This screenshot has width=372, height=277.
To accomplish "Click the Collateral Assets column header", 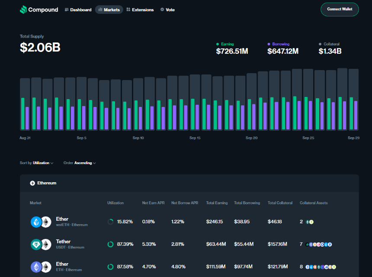I will [314, 203].
